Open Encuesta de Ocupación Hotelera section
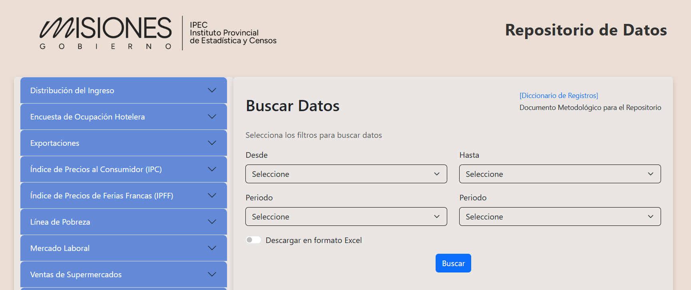The width and height of the screenshot is (691, 290). [x=123, y=117]
